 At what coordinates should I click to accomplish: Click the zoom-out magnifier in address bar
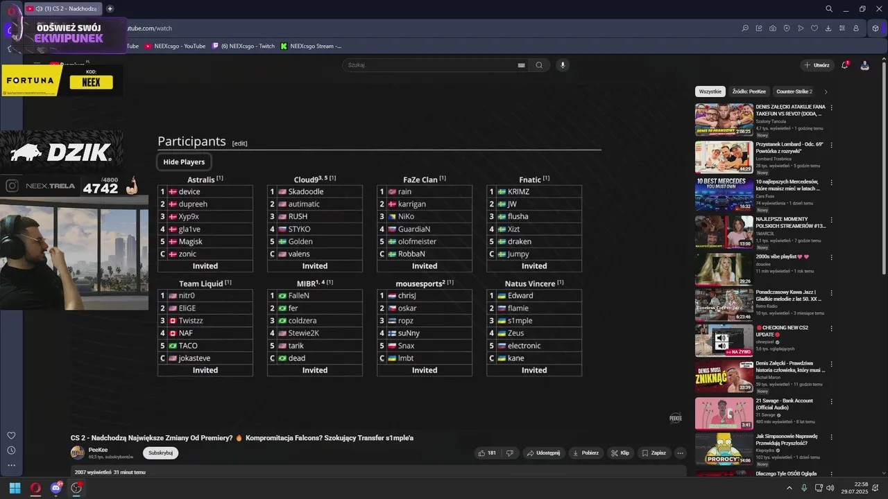(745, 28)
